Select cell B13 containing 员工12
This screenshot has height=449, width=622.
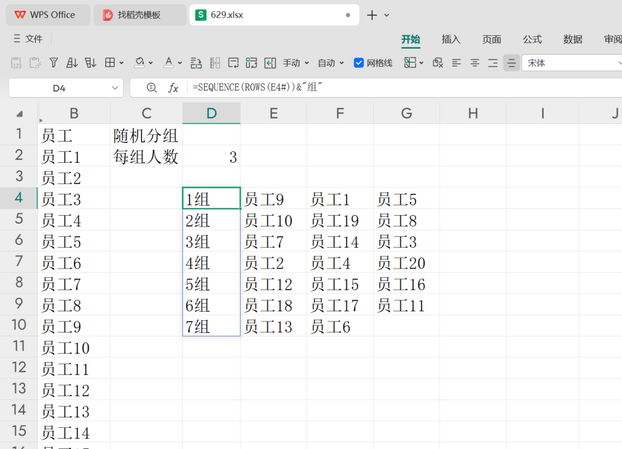click(73, 389)
